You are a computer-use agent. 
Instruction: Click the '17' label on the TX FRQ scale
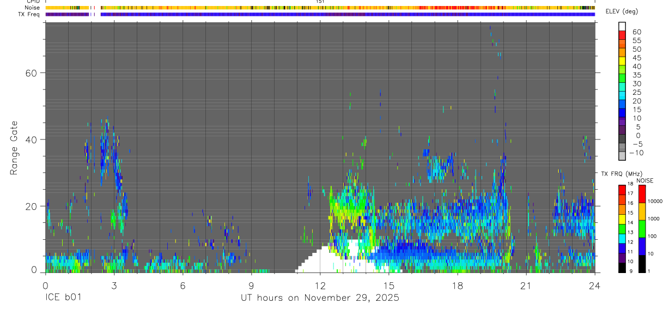[x=630, y=193]
